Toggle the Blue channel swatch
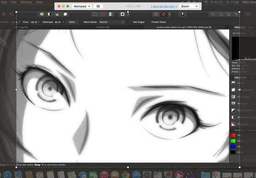The height and width of the screenshot is (178, 256). coord(233,146)
